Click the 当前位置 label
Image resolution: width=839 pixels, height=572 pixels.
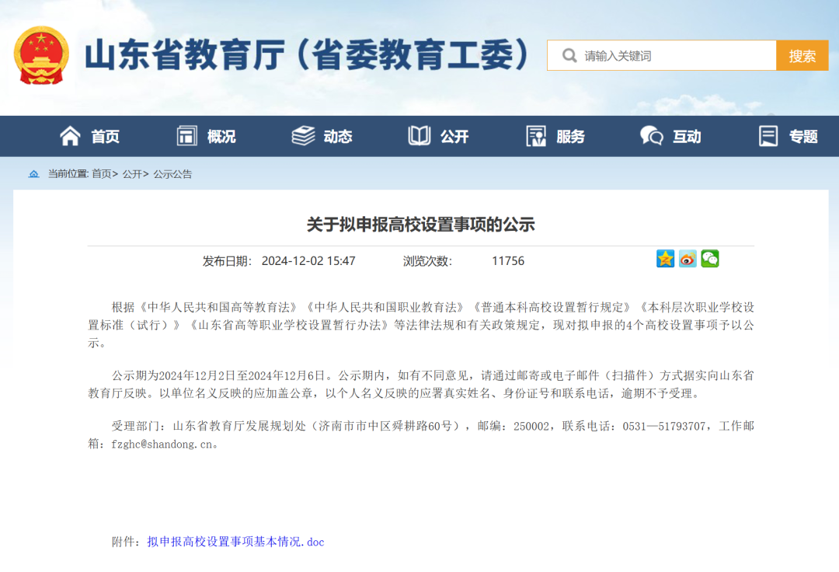tap(68, 174)
